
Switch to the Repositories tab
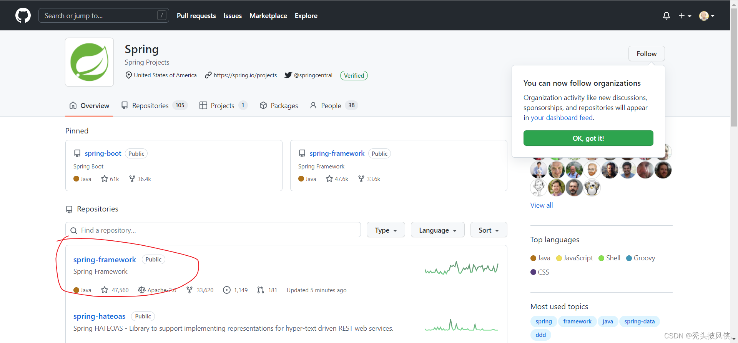click(x=154, y=105)
